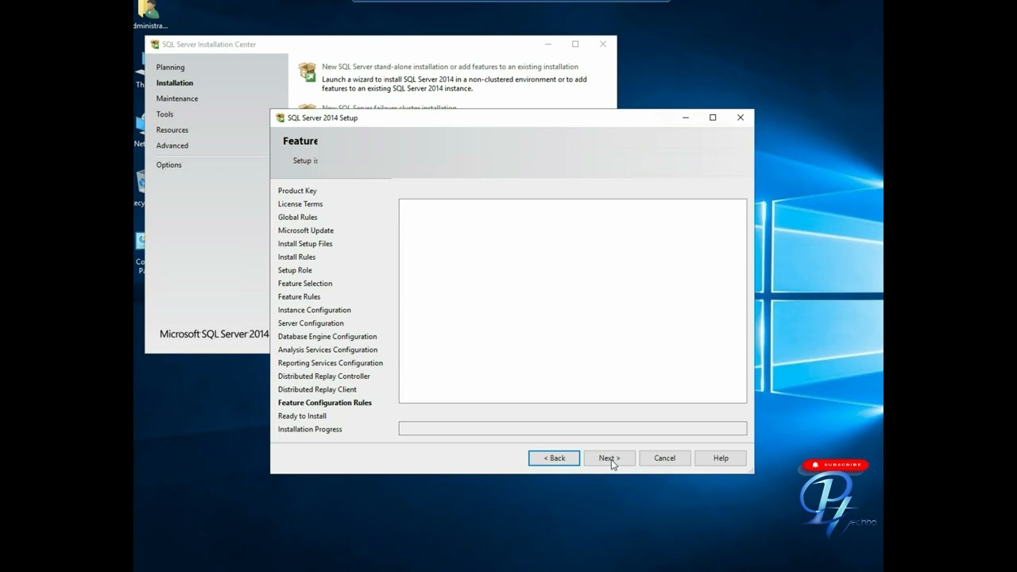Click SQL Server Installation Center title icon
This screenshot has height=572, width=1017.
pos(155,44)
